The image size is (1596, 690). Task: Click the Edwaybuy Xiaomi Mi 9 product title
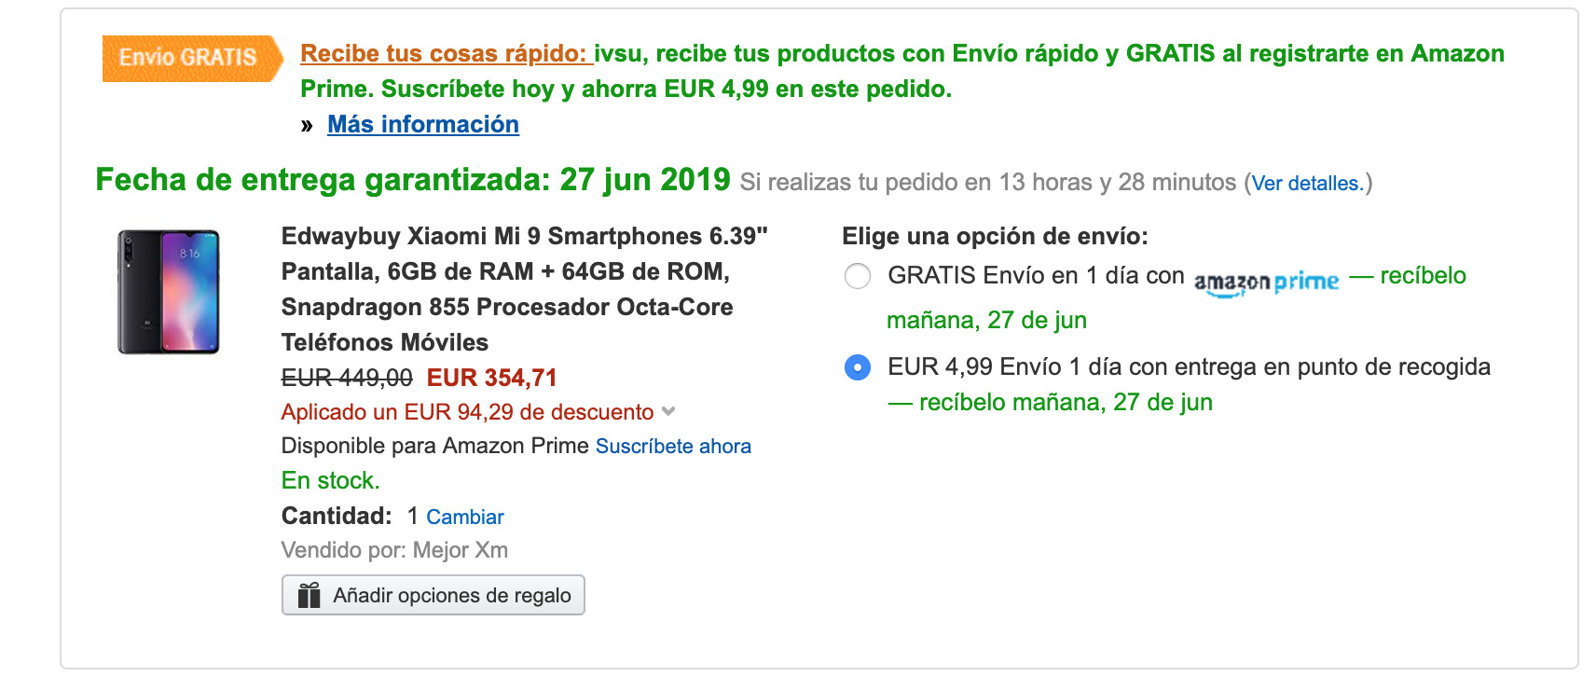pyautogui.click(x=524, y=288)
